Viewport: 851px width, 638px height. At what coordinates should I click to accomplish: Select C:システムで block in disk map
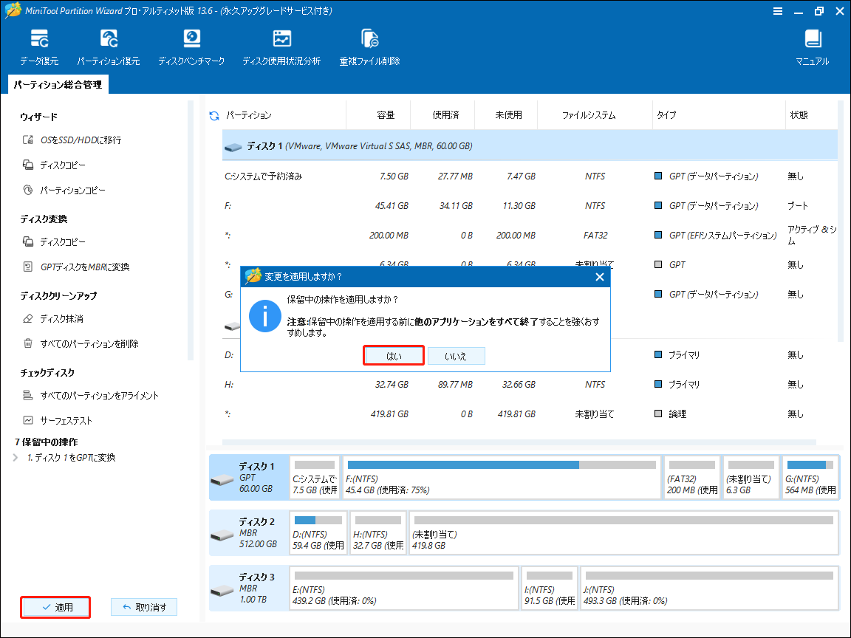pos(315,478)
